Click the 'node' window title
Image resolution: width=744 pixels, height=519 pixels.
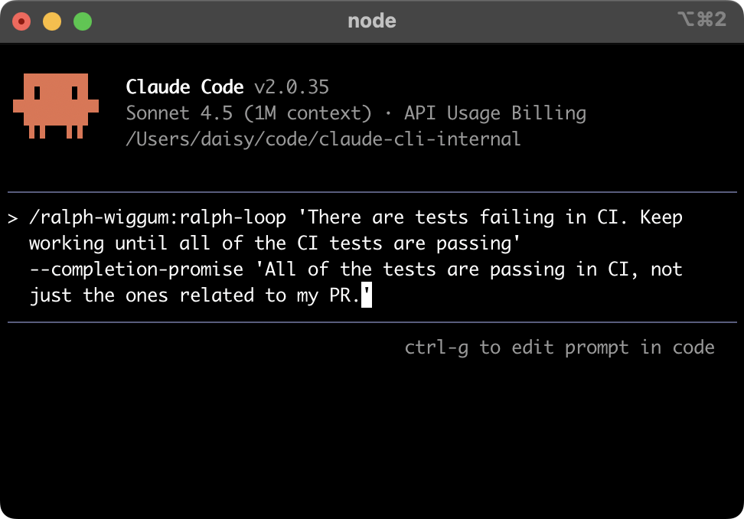[x=371, y=21]
